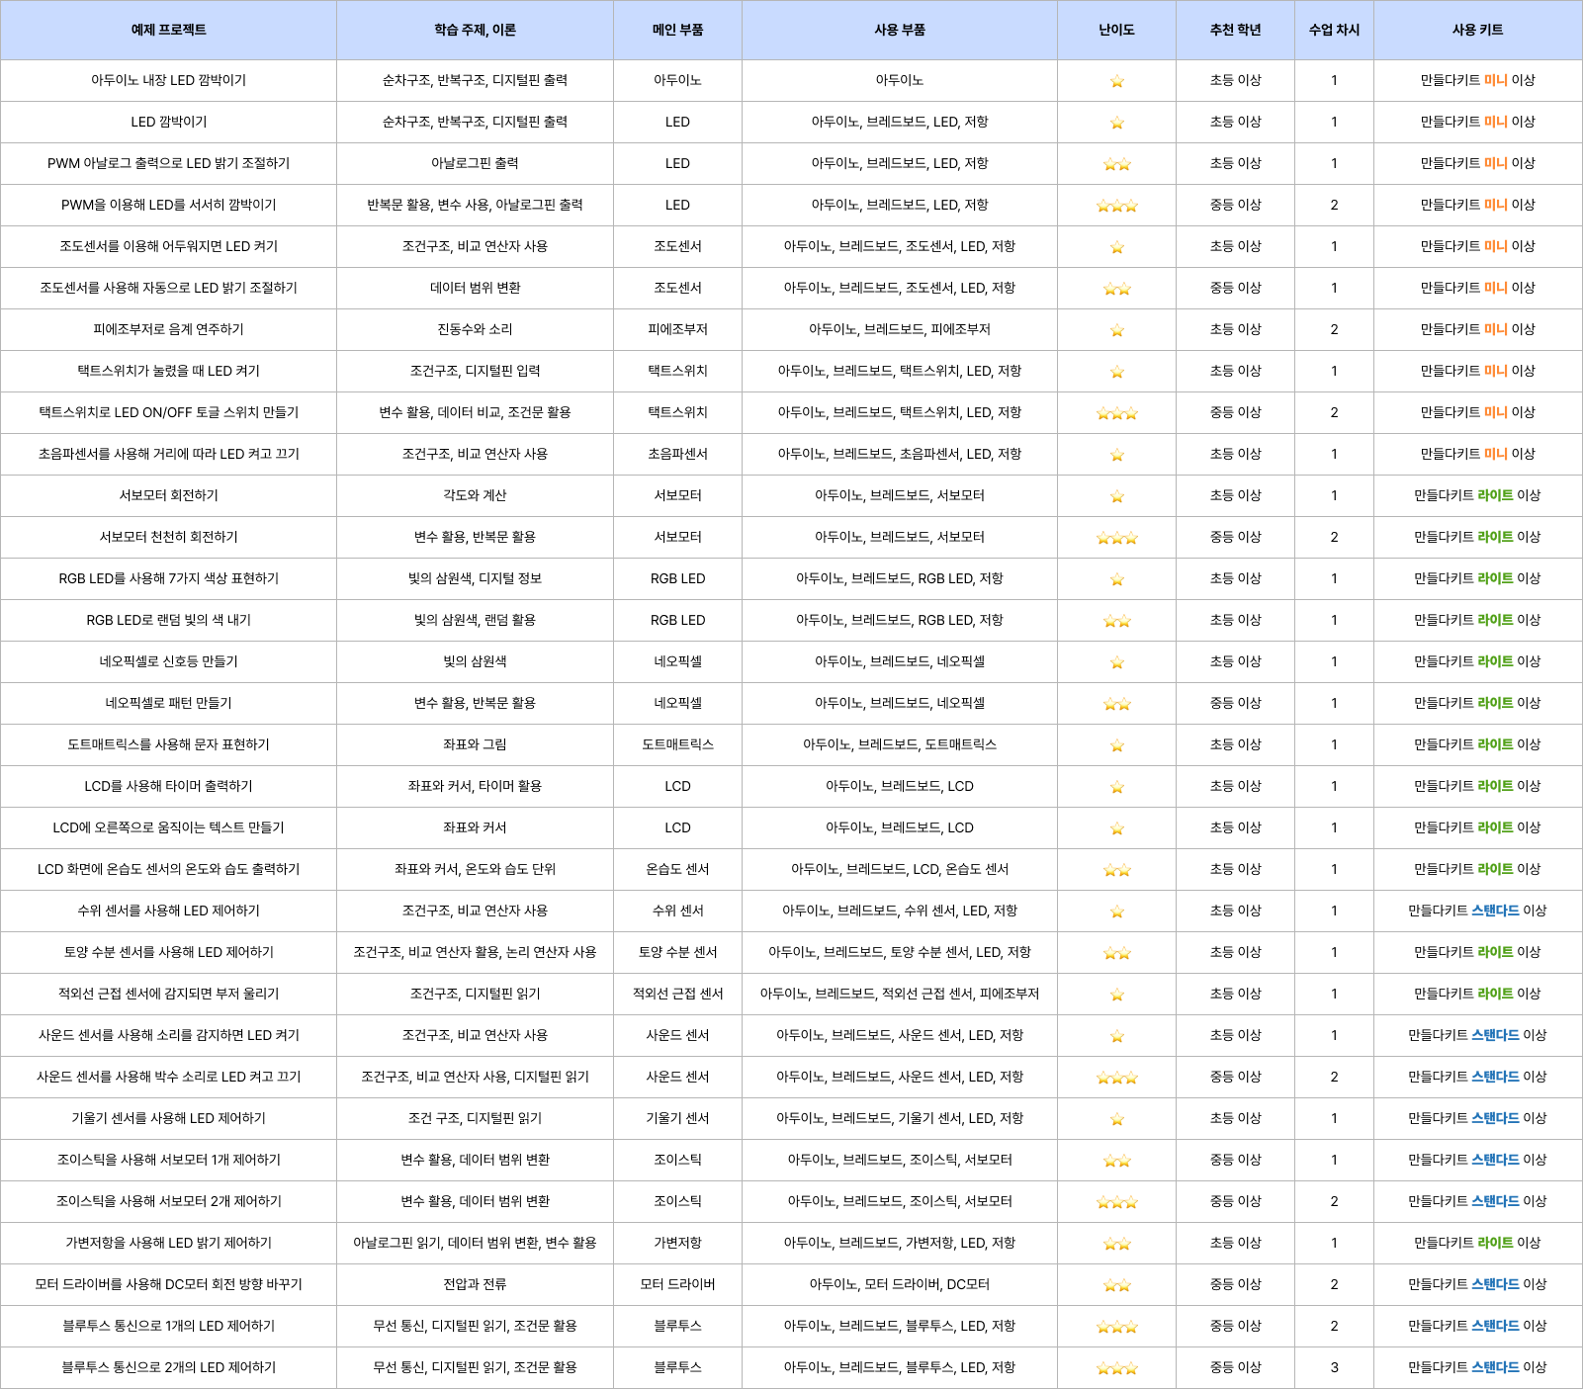Click the two stars in 'LCD 화면에 온습도 센서의' row
This screenshot has height=1389, width=1583.
pos(1117,870)
